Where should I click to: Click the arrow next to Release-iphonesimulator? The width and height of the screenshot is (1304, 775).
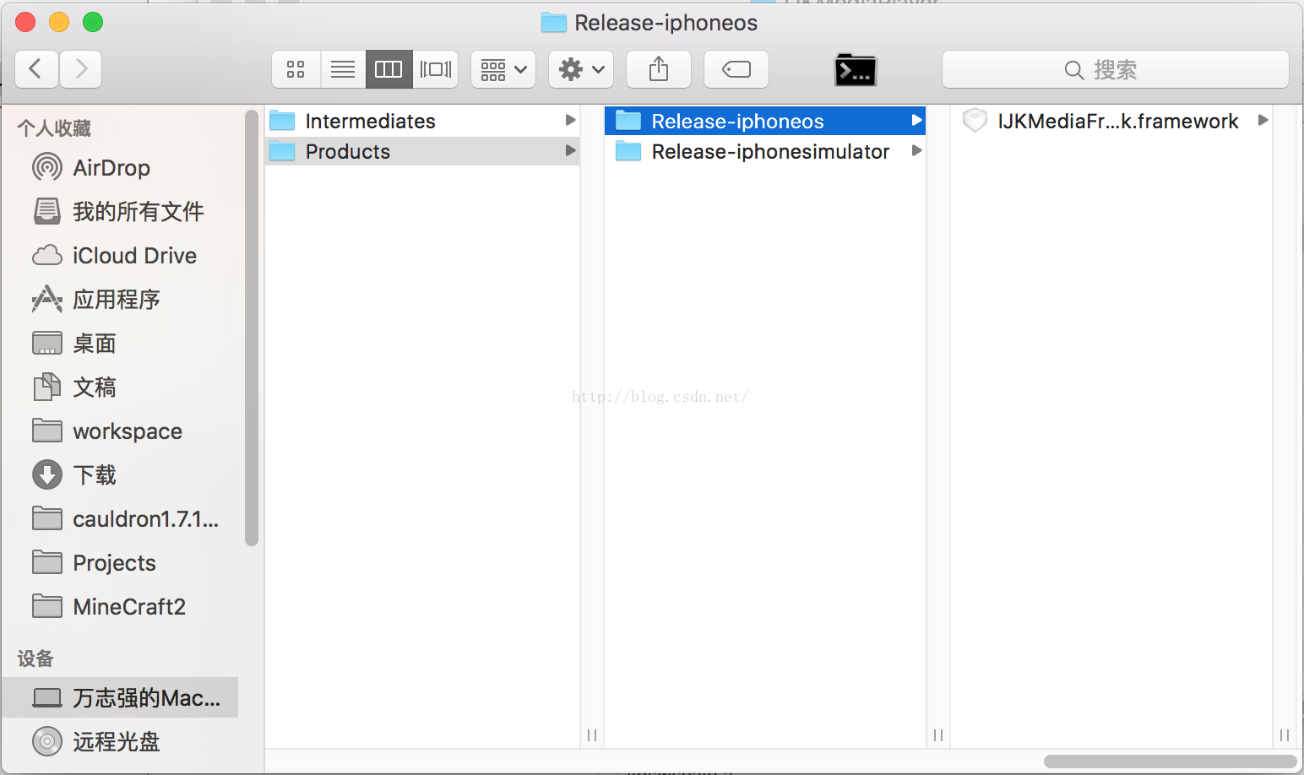917,150
